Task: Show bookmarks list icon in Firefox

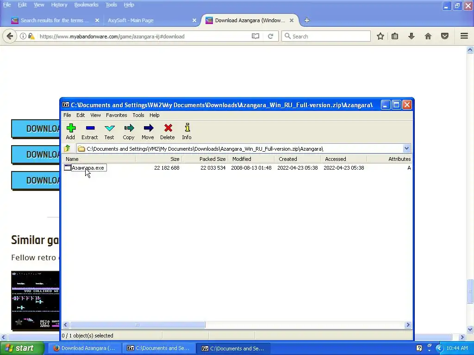Action: point(395,36)
